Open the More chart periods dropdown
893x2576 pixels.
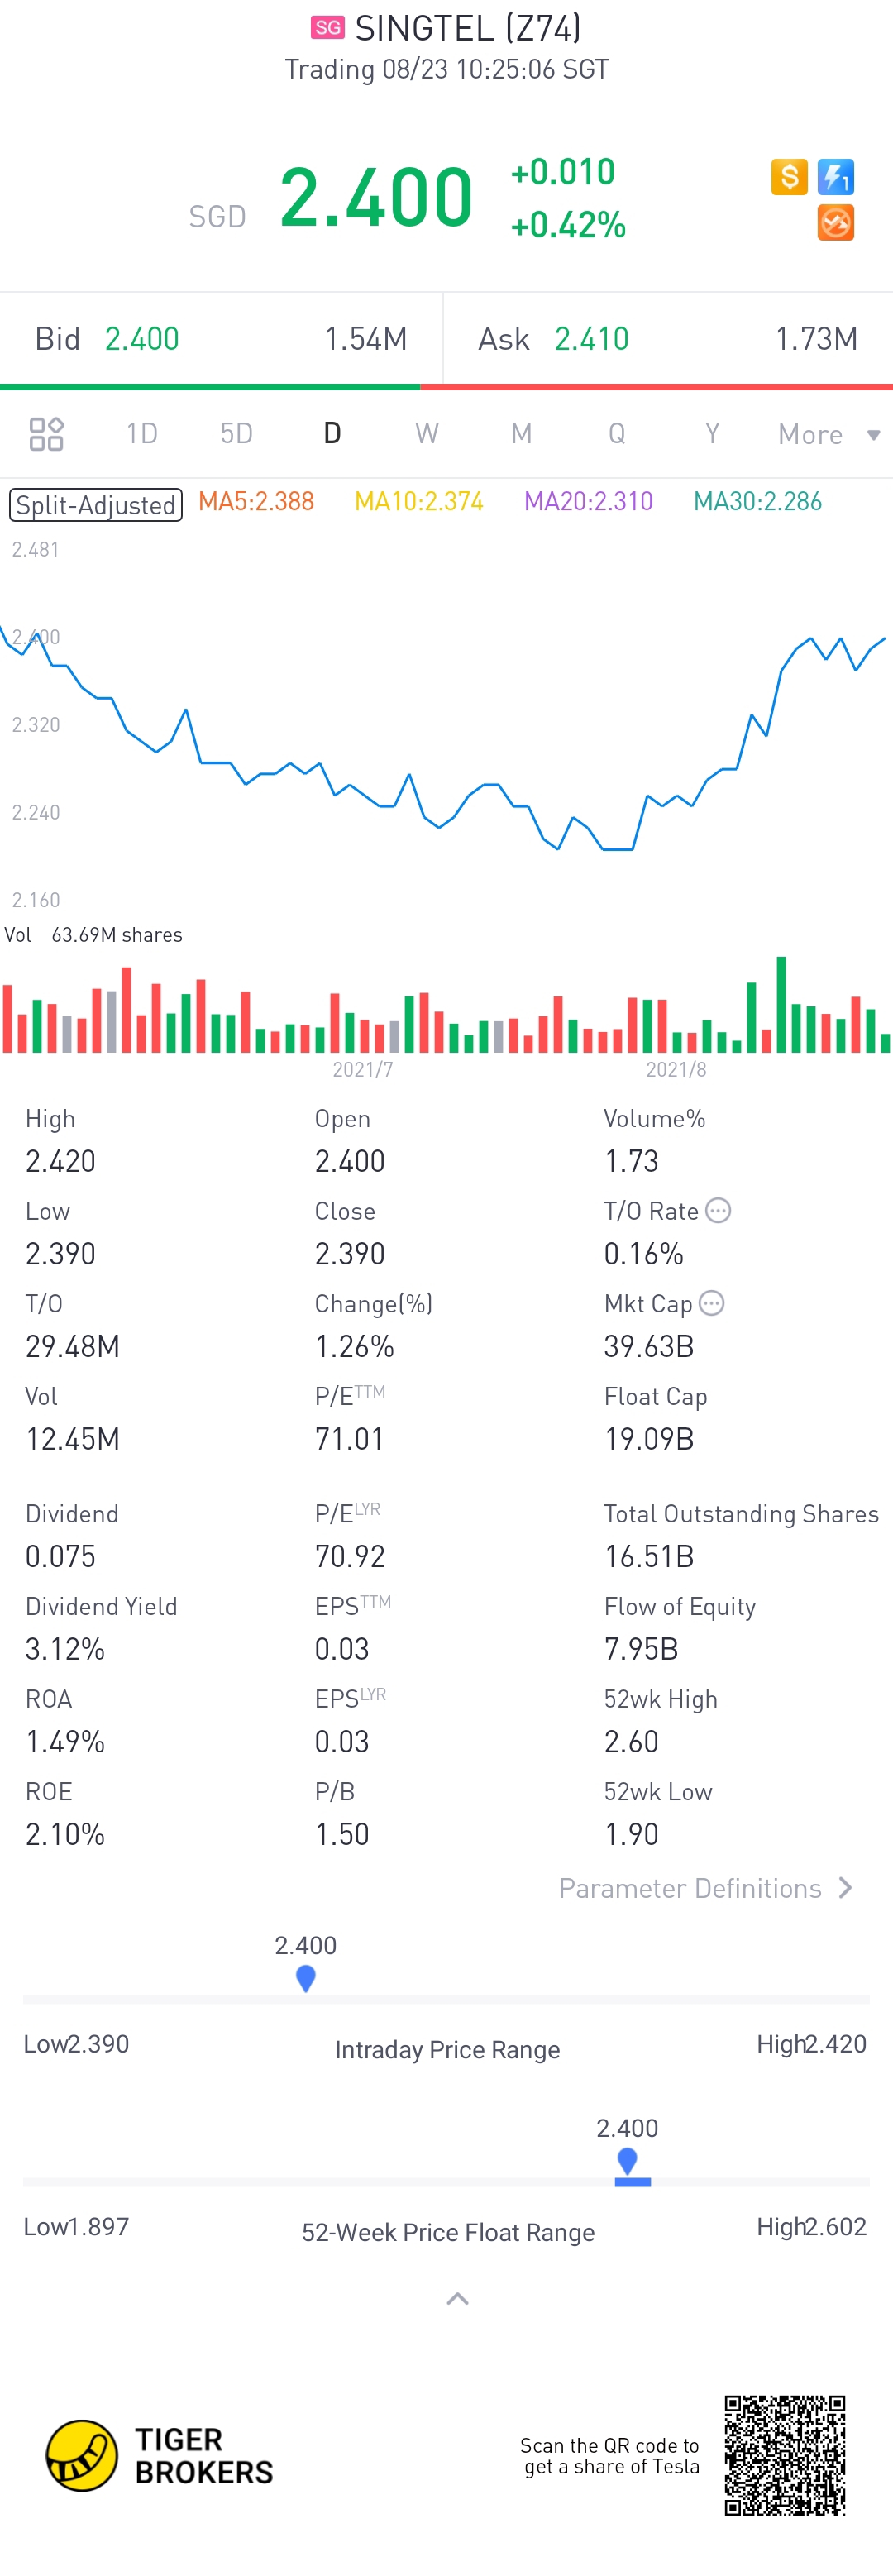(x=828, y=434)
